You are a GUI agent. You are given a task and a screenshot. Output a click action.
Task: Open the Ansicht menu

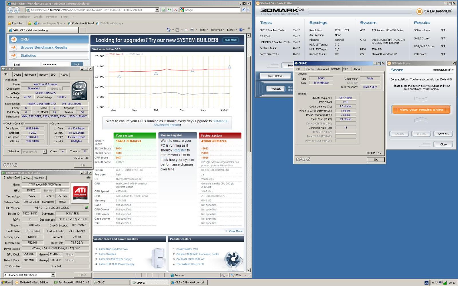[x=38, y=17]
